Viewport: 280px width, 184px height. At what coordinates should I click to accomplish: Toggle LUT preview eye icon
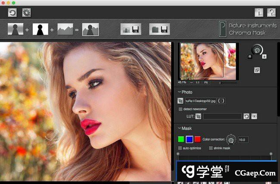click(254, 116)
